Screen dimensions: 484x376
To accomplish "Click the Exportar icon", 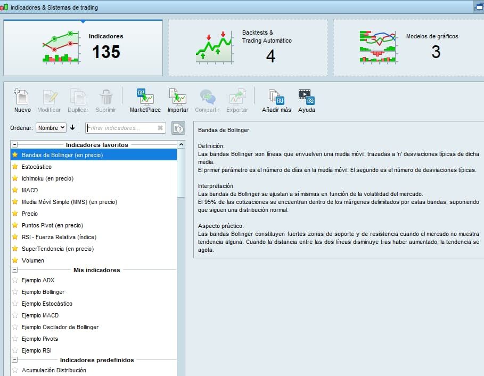I will (x=237, y=100).
